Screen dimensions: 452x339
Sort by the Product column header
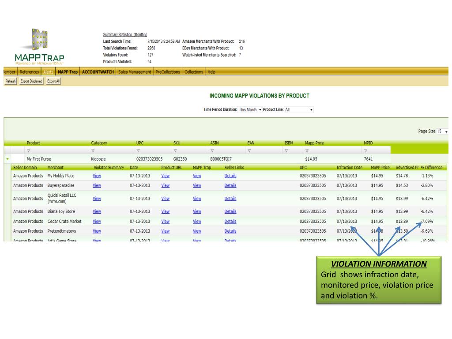(x=34, y=143)
